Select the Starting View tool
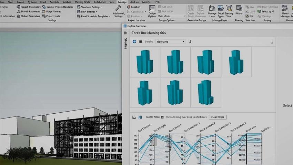Viewport: 293px width, 165px height. coord(229,11)
